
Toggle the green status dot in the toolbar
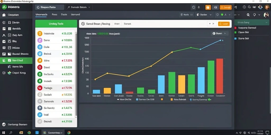(222, 15)
